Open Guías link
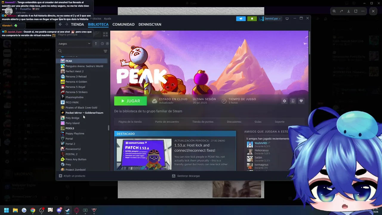 point(258,122)
